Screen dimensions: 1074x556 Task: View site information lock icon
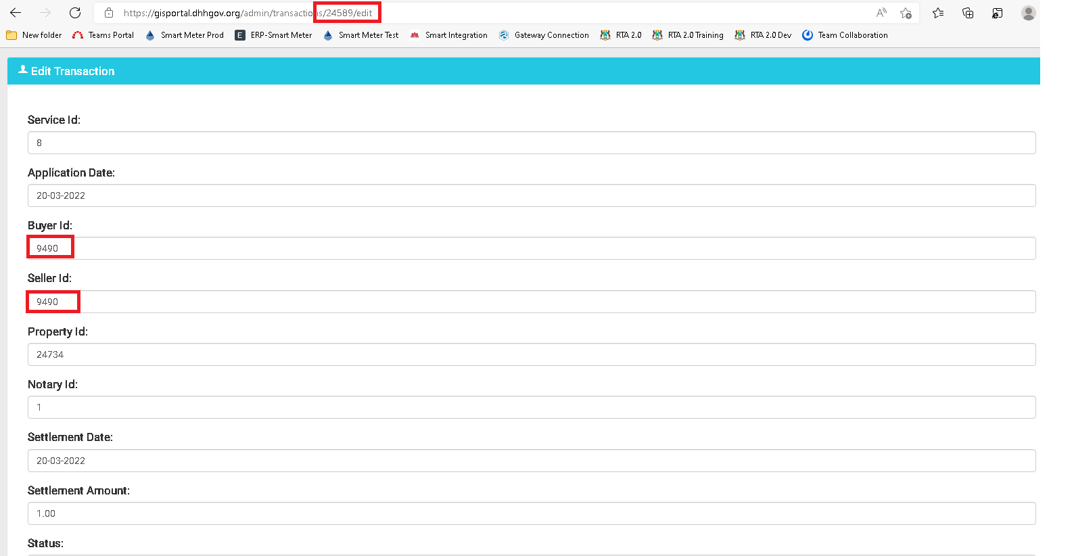109,13
